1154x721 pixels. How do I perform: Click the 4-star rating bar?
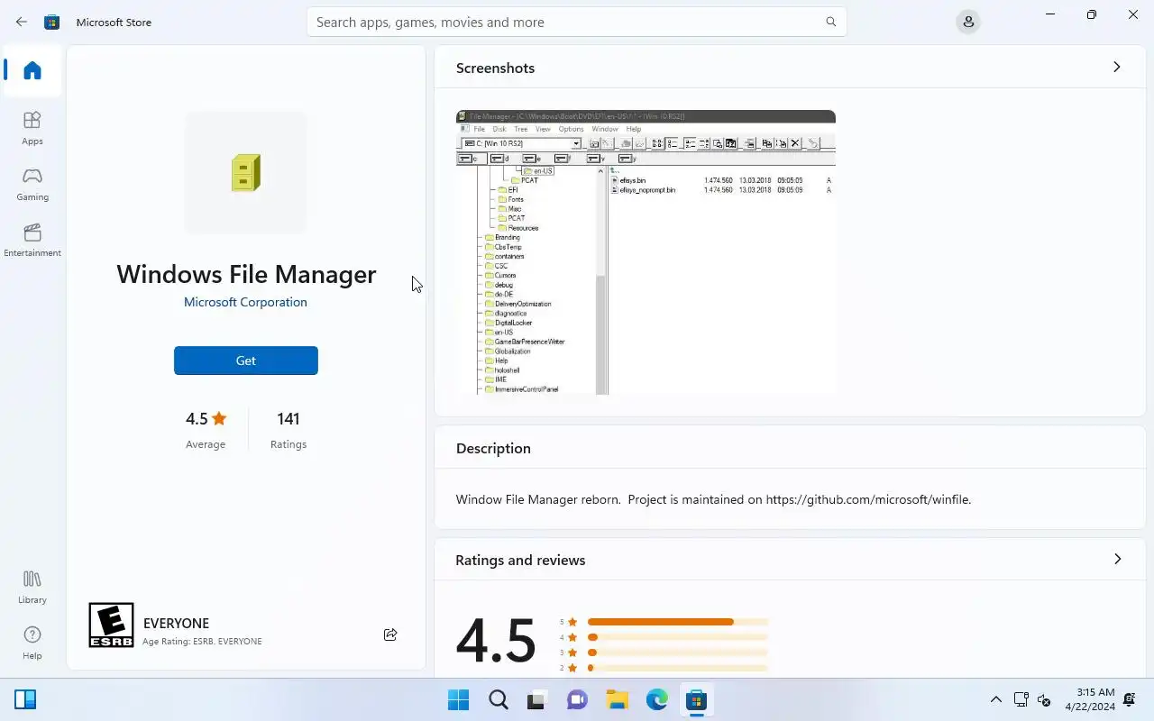click(677, 637)
